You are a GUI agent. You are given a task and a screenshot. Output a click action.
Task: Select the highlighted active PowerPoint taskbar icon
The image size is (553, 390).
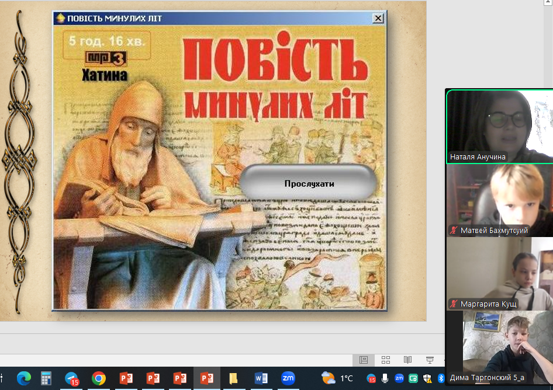click(207, 378)
